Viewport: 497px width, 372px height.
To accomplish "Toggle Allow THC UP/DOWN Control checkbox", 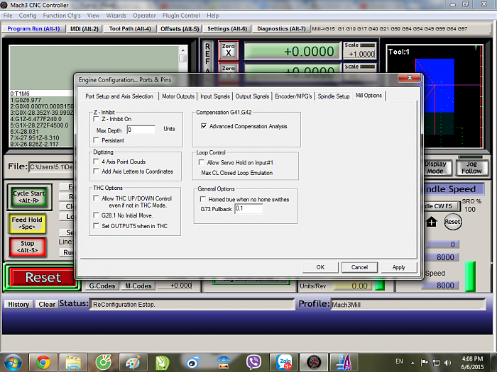I will (96, 198).
